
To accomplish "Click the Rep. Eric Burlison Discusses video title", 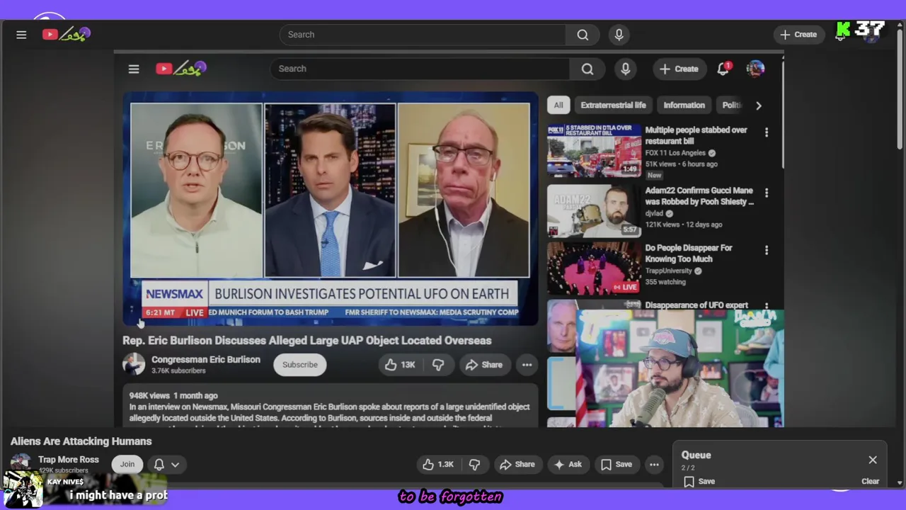I will tap(307, 341).
